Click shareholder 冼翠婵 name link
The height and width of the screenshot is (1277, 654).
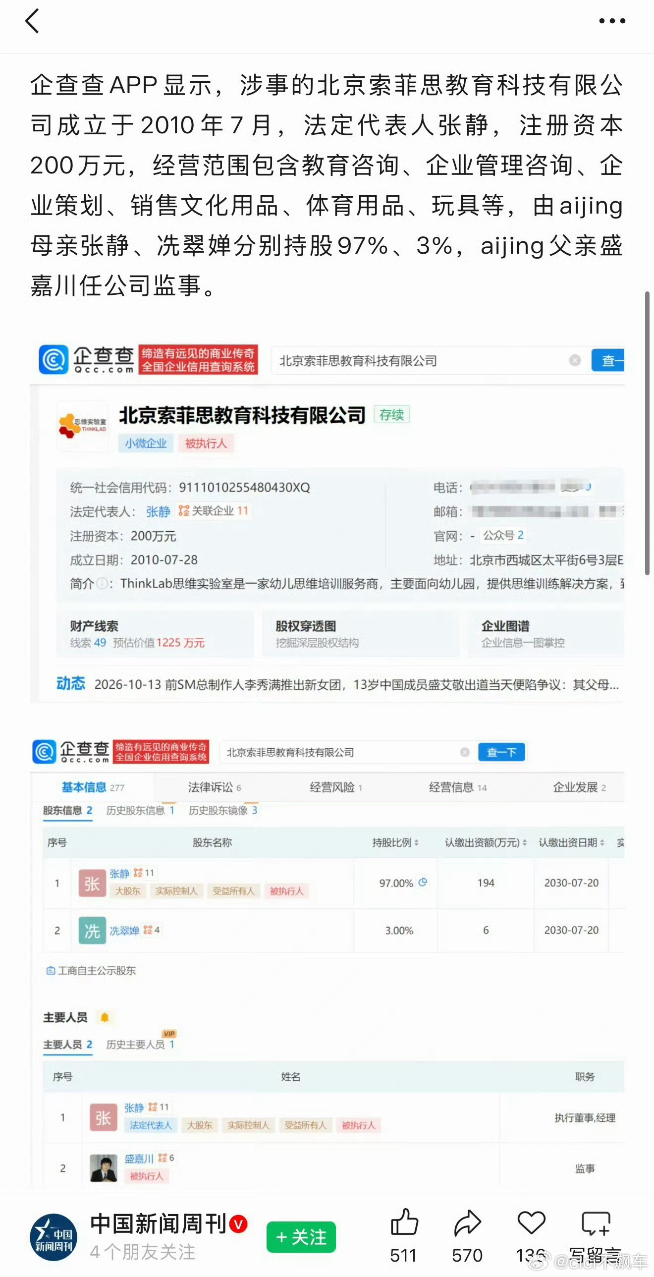[124, 931]
